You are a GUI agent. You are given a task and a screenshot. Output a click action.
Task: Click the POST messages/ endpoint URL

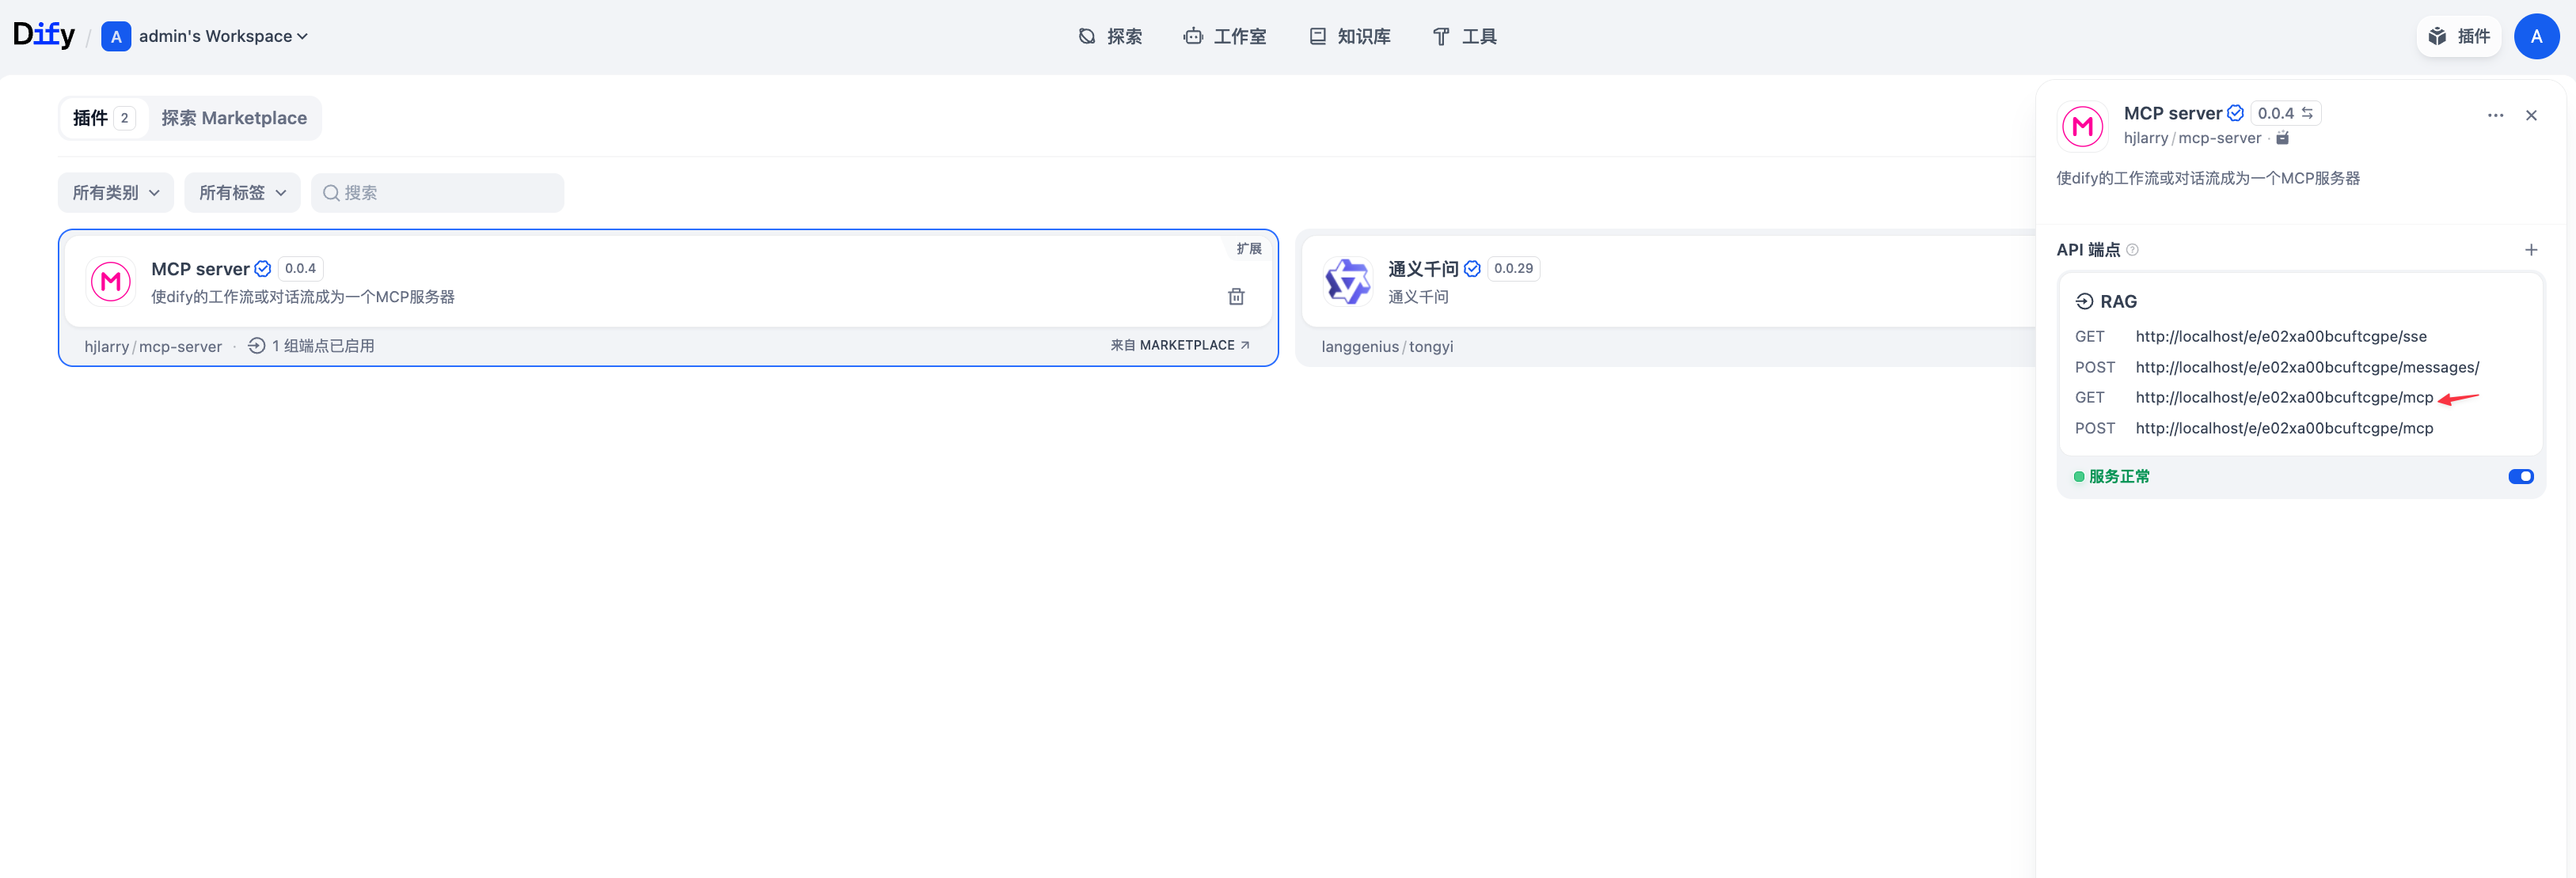2307,368
